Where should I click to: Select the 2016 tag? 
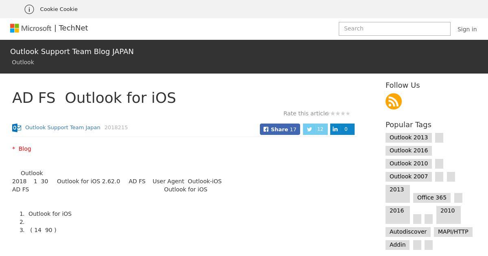tap(397, 215)
